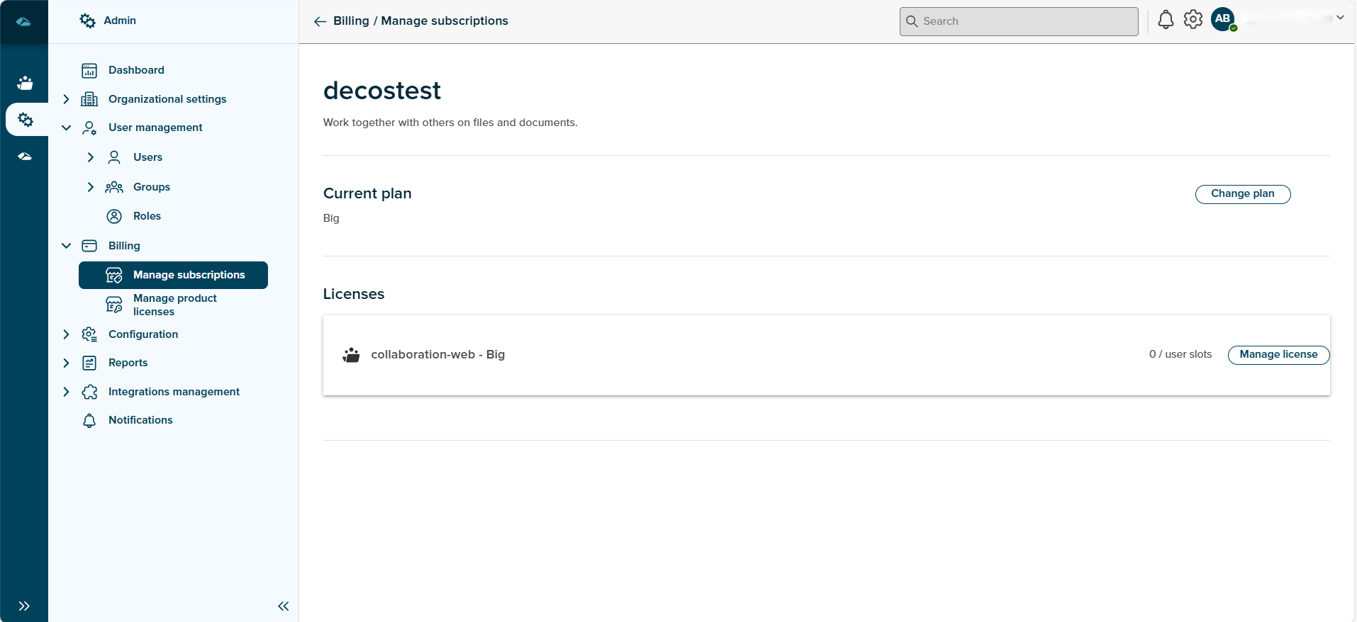Collapse User management chevron
Viewport: 1357px width, 622px height.
point(66,128)
